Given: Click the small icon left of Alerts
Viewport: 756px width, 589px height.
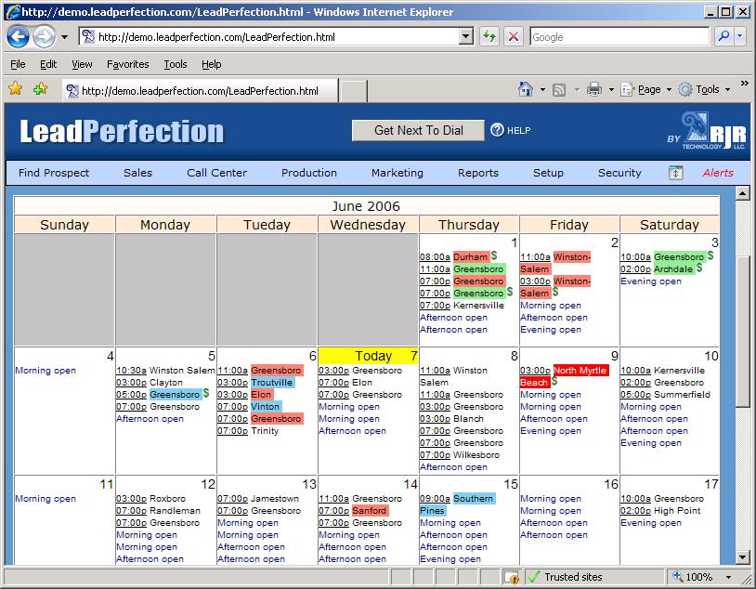Looking at the screenshot, I should click(x=676, y=173).
